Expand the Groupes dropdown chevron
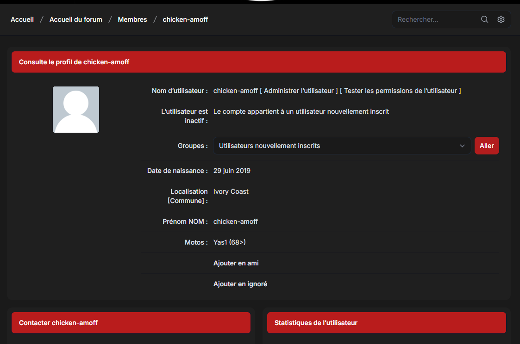Image resolution: width=520 pixels, height=344 pixels. 462,146
